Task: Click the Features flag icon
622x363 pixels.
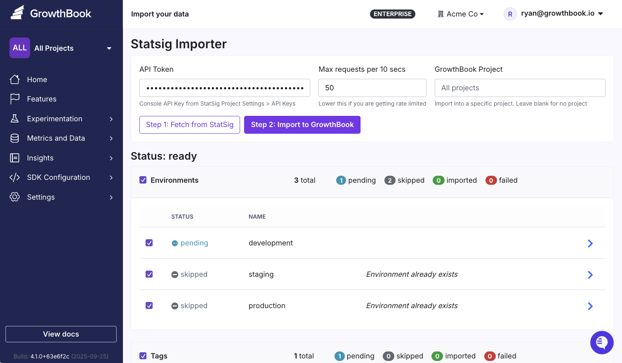Action: point(15,99)
